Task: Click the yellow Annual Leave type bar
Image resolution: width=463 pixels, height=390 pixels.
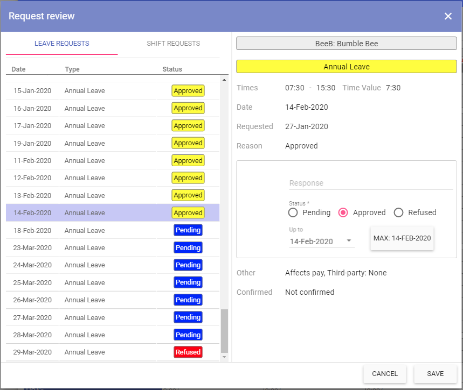Action: coord(346,67)
